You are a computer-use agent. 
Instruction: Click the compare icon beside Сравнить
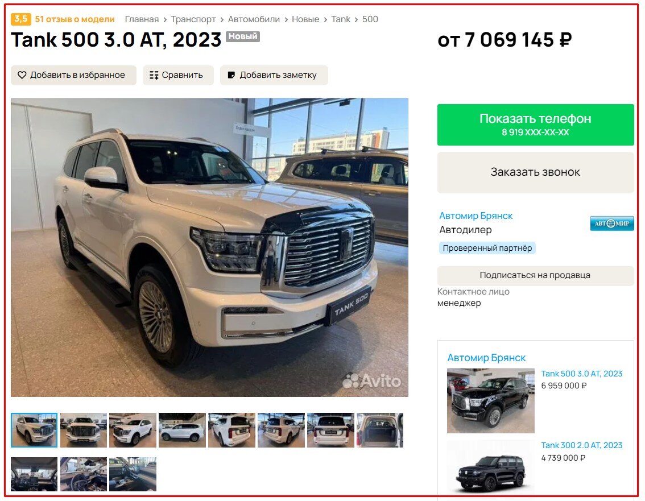(154, 75)
